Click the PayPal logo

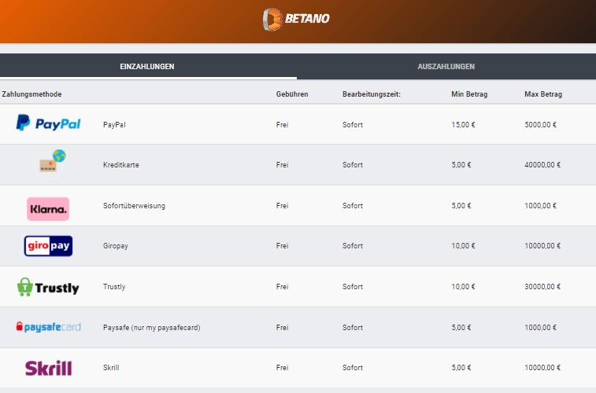click(x=48, y=123)
